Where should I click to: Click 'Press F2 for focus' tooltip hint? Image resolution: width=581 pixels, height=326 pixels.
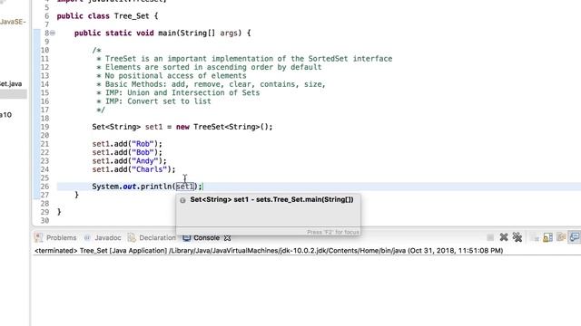pos(333,232)
